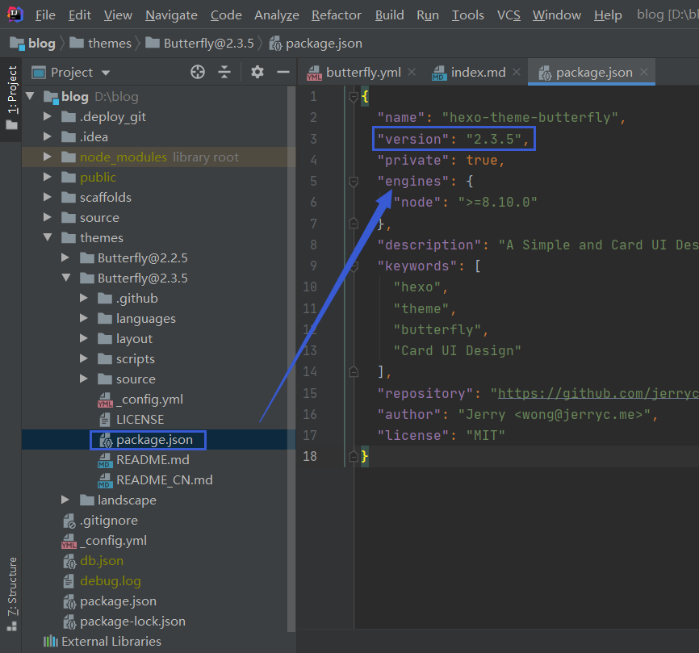This screenshot has height=653, width=699.
Task: Expand the .idea folder
Action: pyautogui.click(x=48, y=136)
